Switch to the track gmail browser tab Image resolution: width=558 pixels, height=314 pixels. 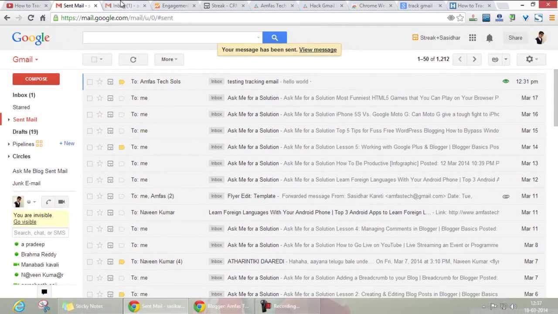click(420, 6)
